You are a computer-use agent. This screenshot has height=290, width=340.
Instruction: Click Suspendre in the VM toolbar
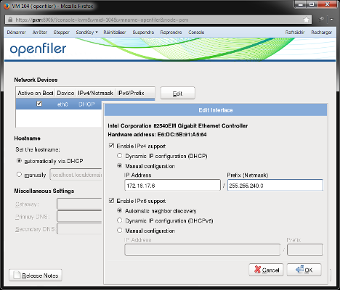[143, 33]
